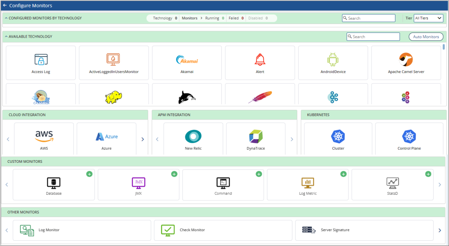Show previous Custom Monitors items
The height and width of the screenshot is (246, 449).
click(7, 185)
